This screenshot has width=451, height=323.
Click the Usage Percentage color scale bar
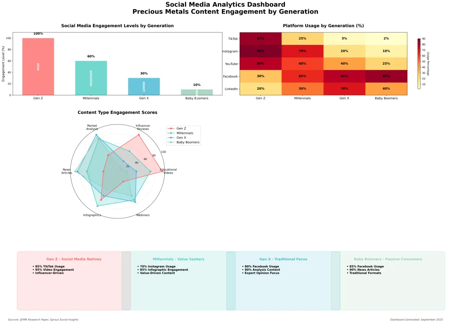419,64
